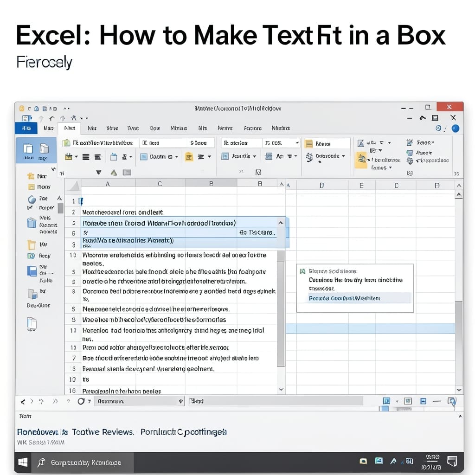The height and width of the screenshot is (475, 475).
Task: Click the solid blue account circle
Action: point(456,128)
